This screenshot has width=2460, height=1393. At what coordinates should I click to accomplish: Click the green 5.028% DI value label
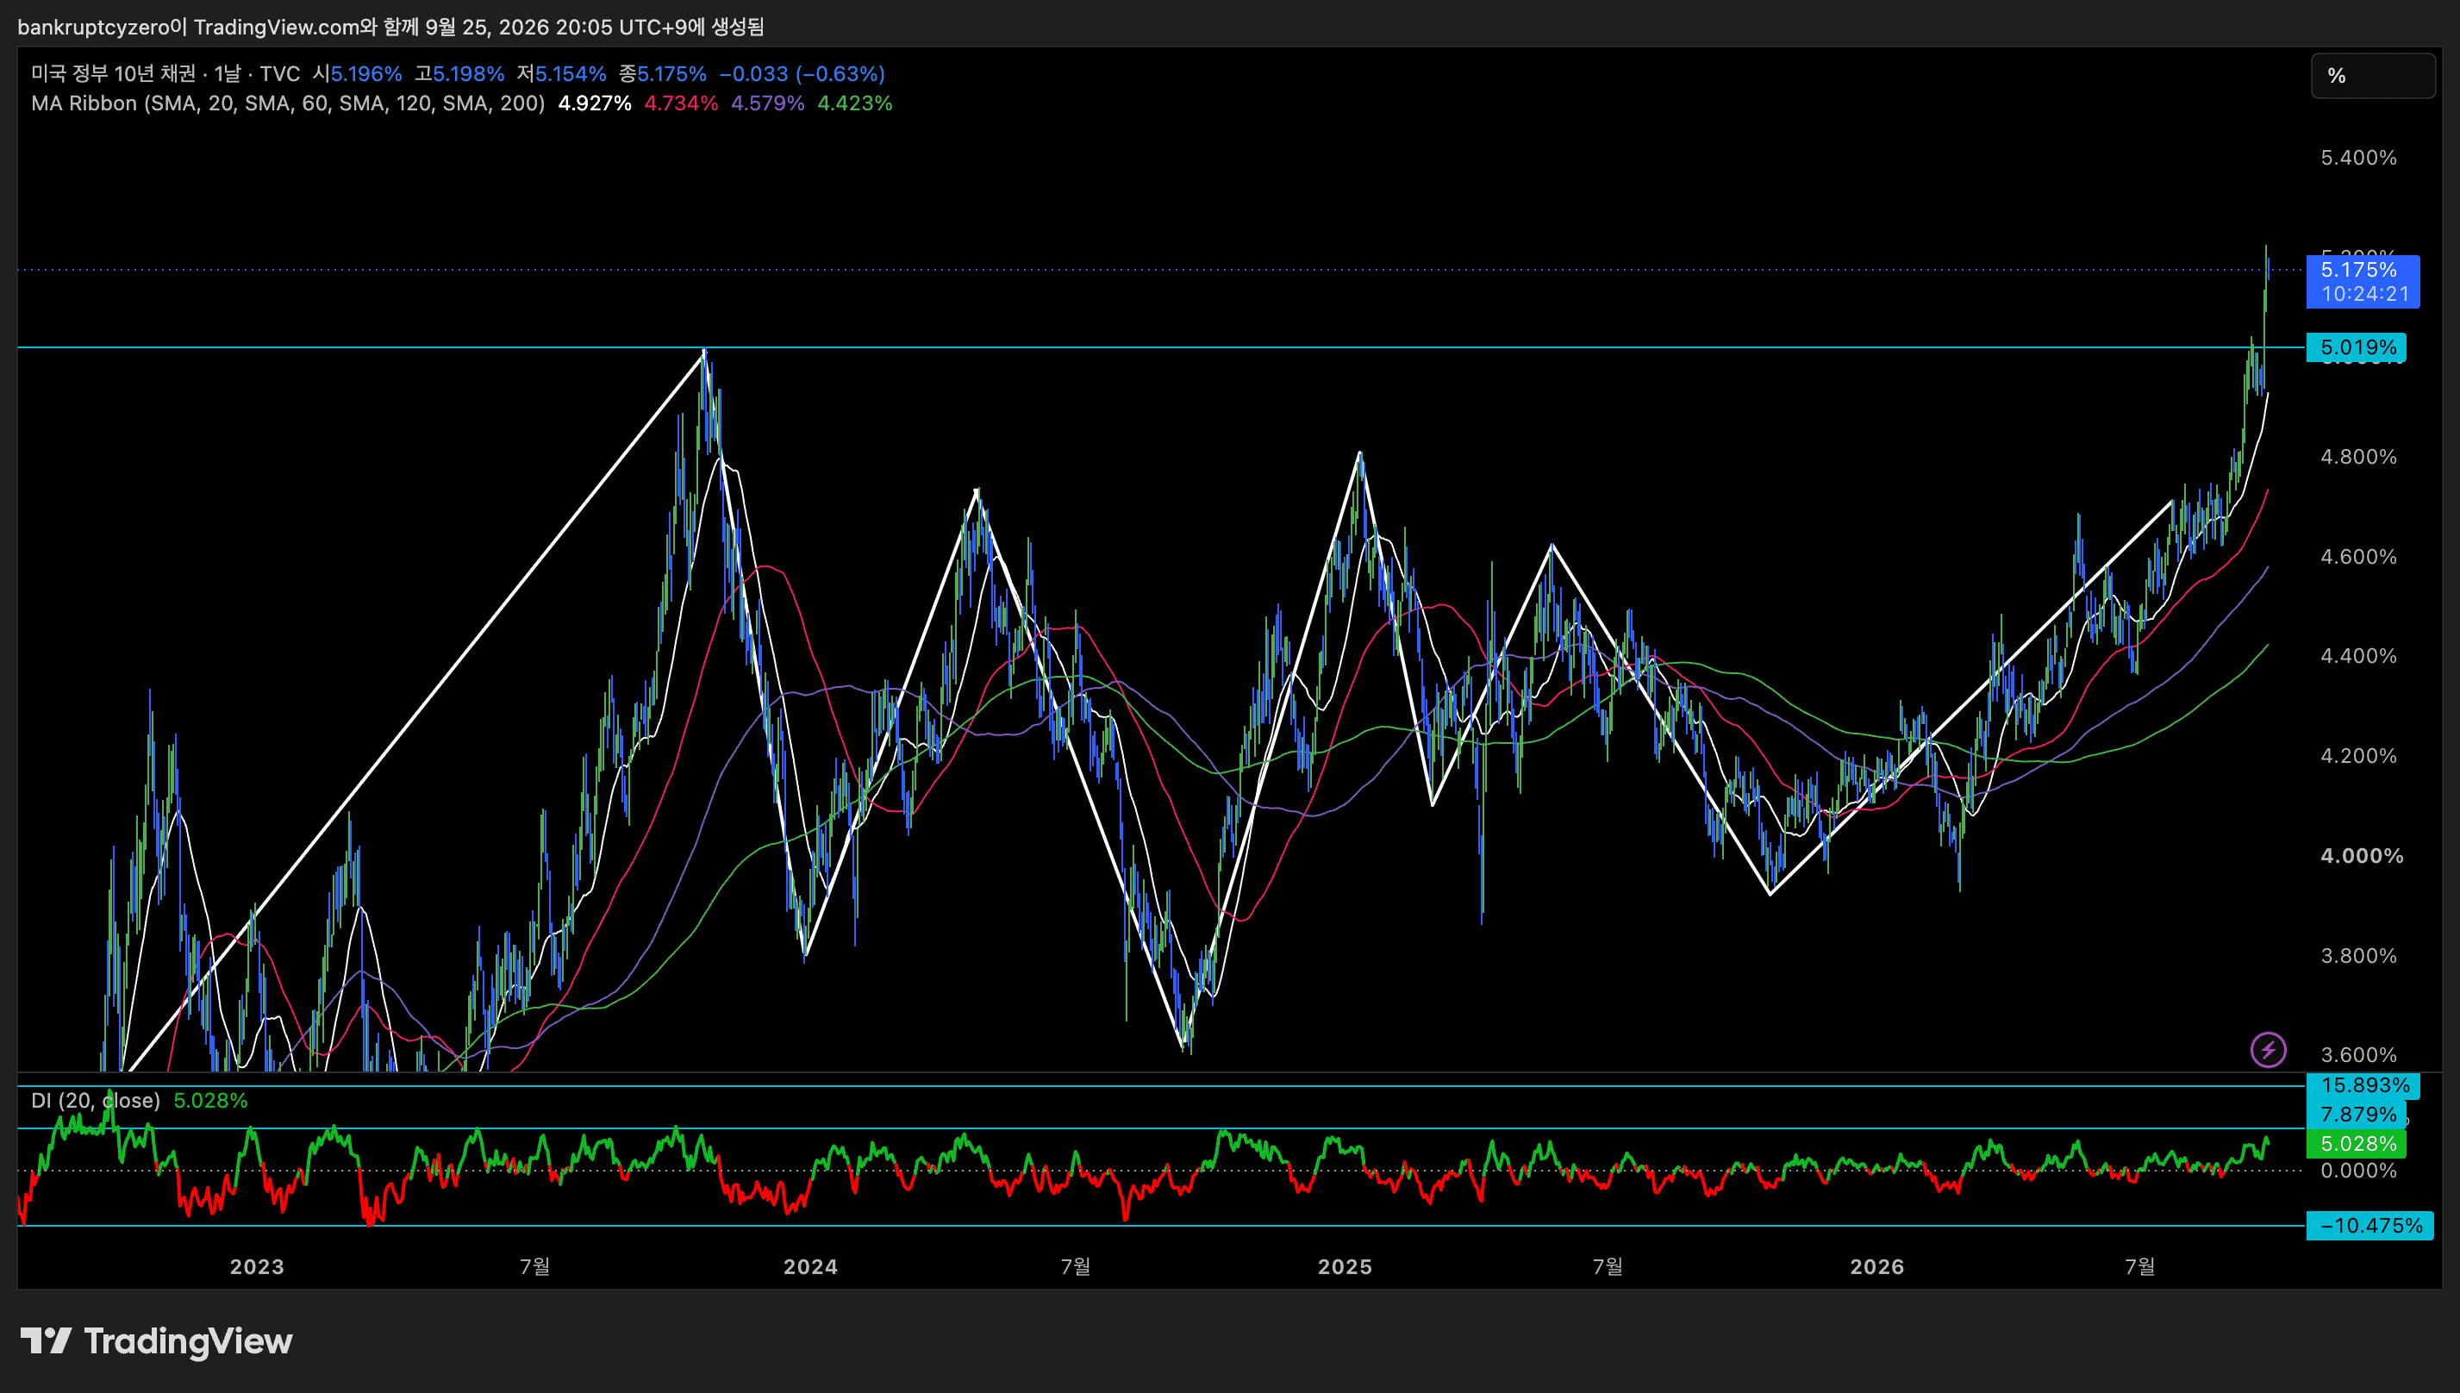[2356, 1143]
